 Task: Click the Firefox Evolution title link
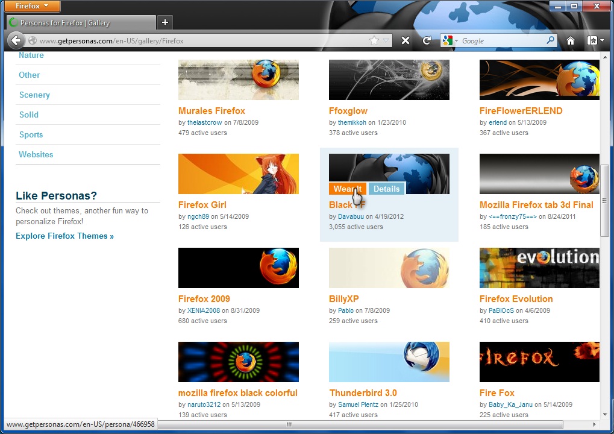516,299
